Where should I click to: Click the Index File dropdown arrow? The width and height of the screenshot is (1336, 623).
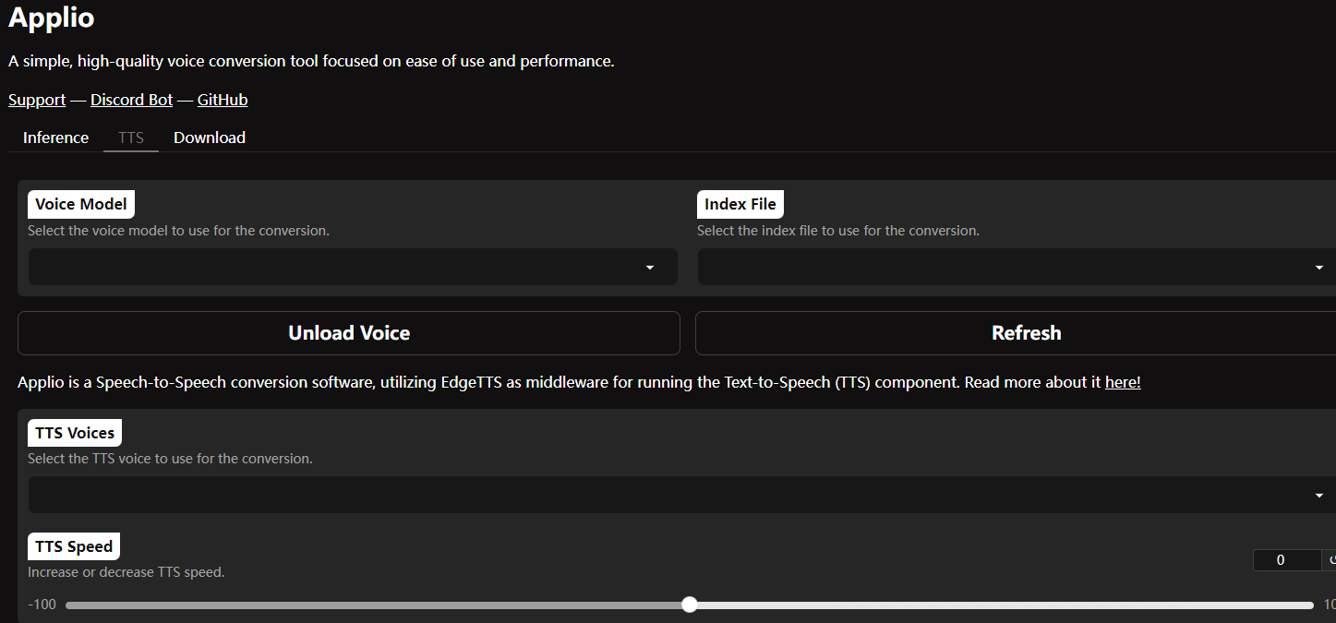point(1318,268)
